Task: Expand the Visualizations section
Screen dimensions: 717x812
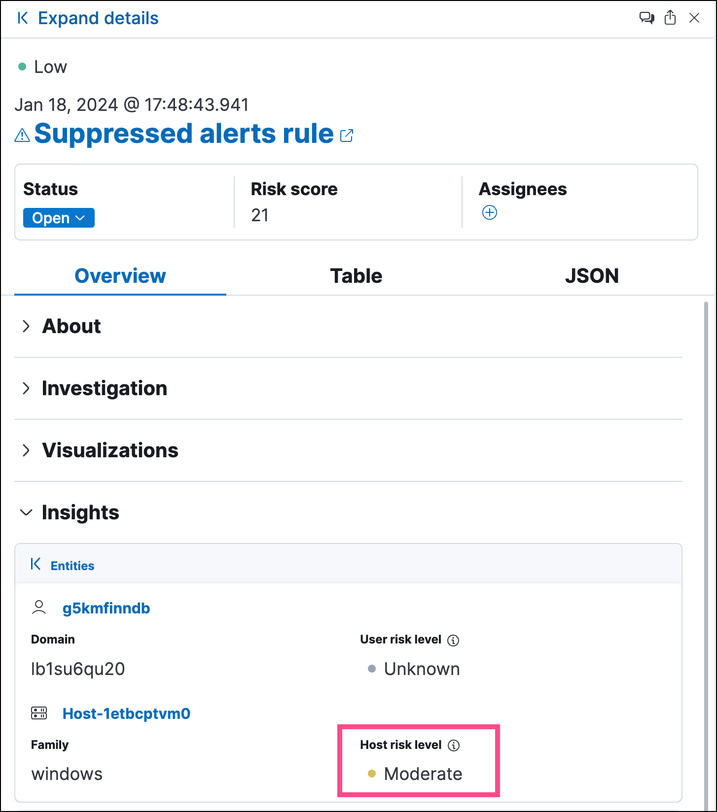Action: pos(26,450)
